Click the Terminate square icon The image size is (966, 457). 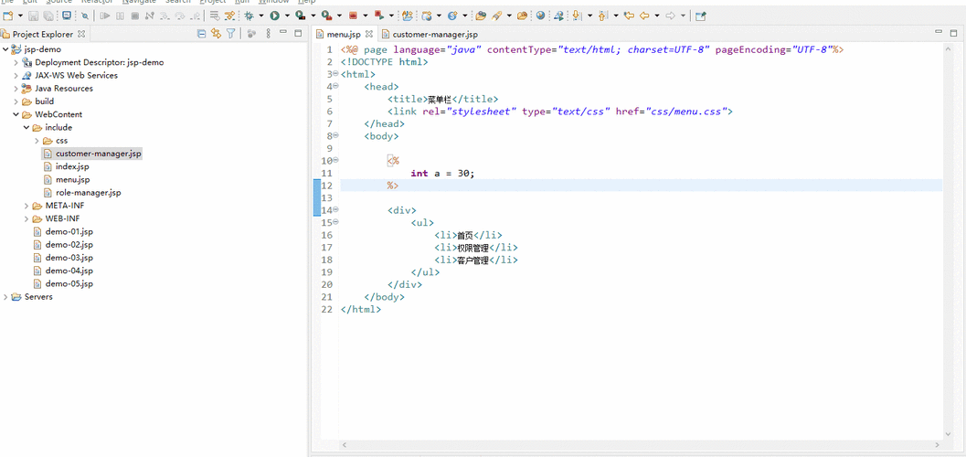135,16
